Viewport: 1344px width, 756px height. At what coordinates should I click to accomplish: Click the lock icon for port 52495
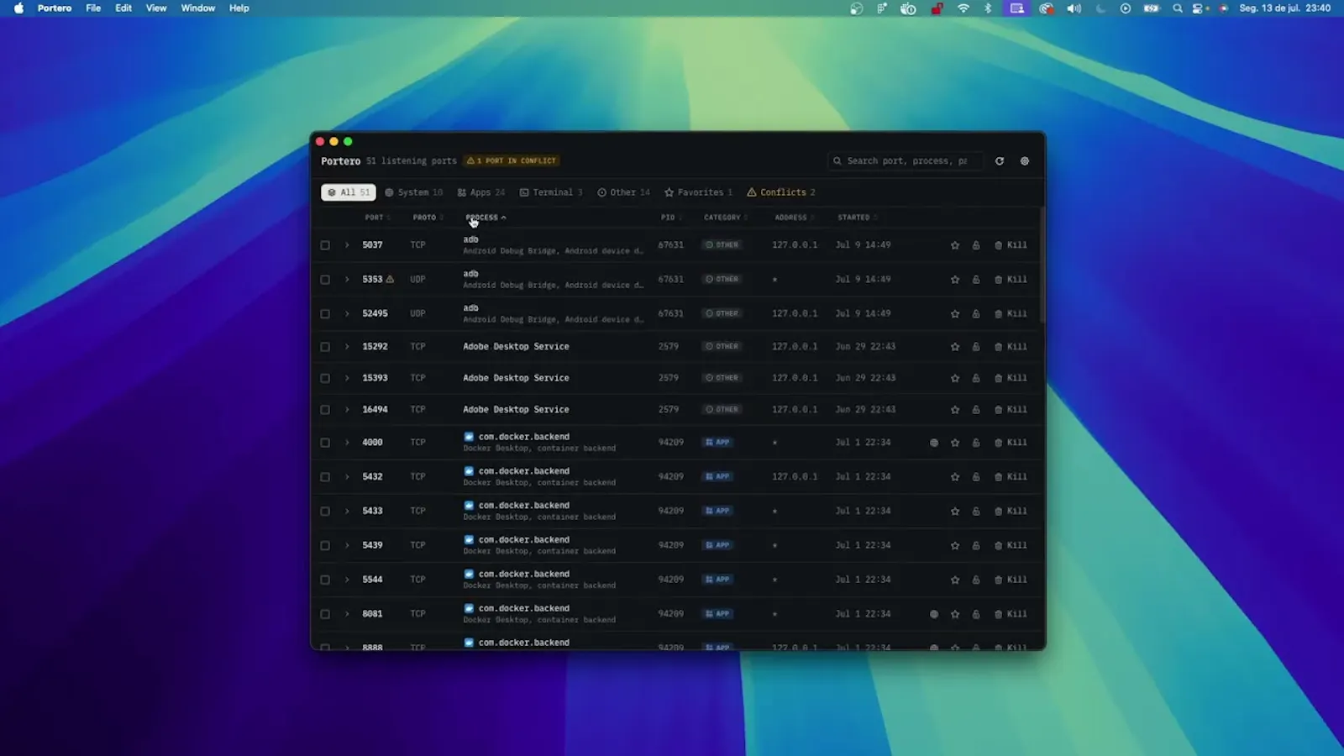[x=976, y=314]
